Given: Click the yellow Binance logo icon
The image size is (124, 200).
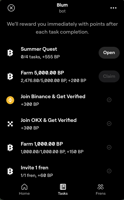Looking at the screenshot, I should (10, 100).
